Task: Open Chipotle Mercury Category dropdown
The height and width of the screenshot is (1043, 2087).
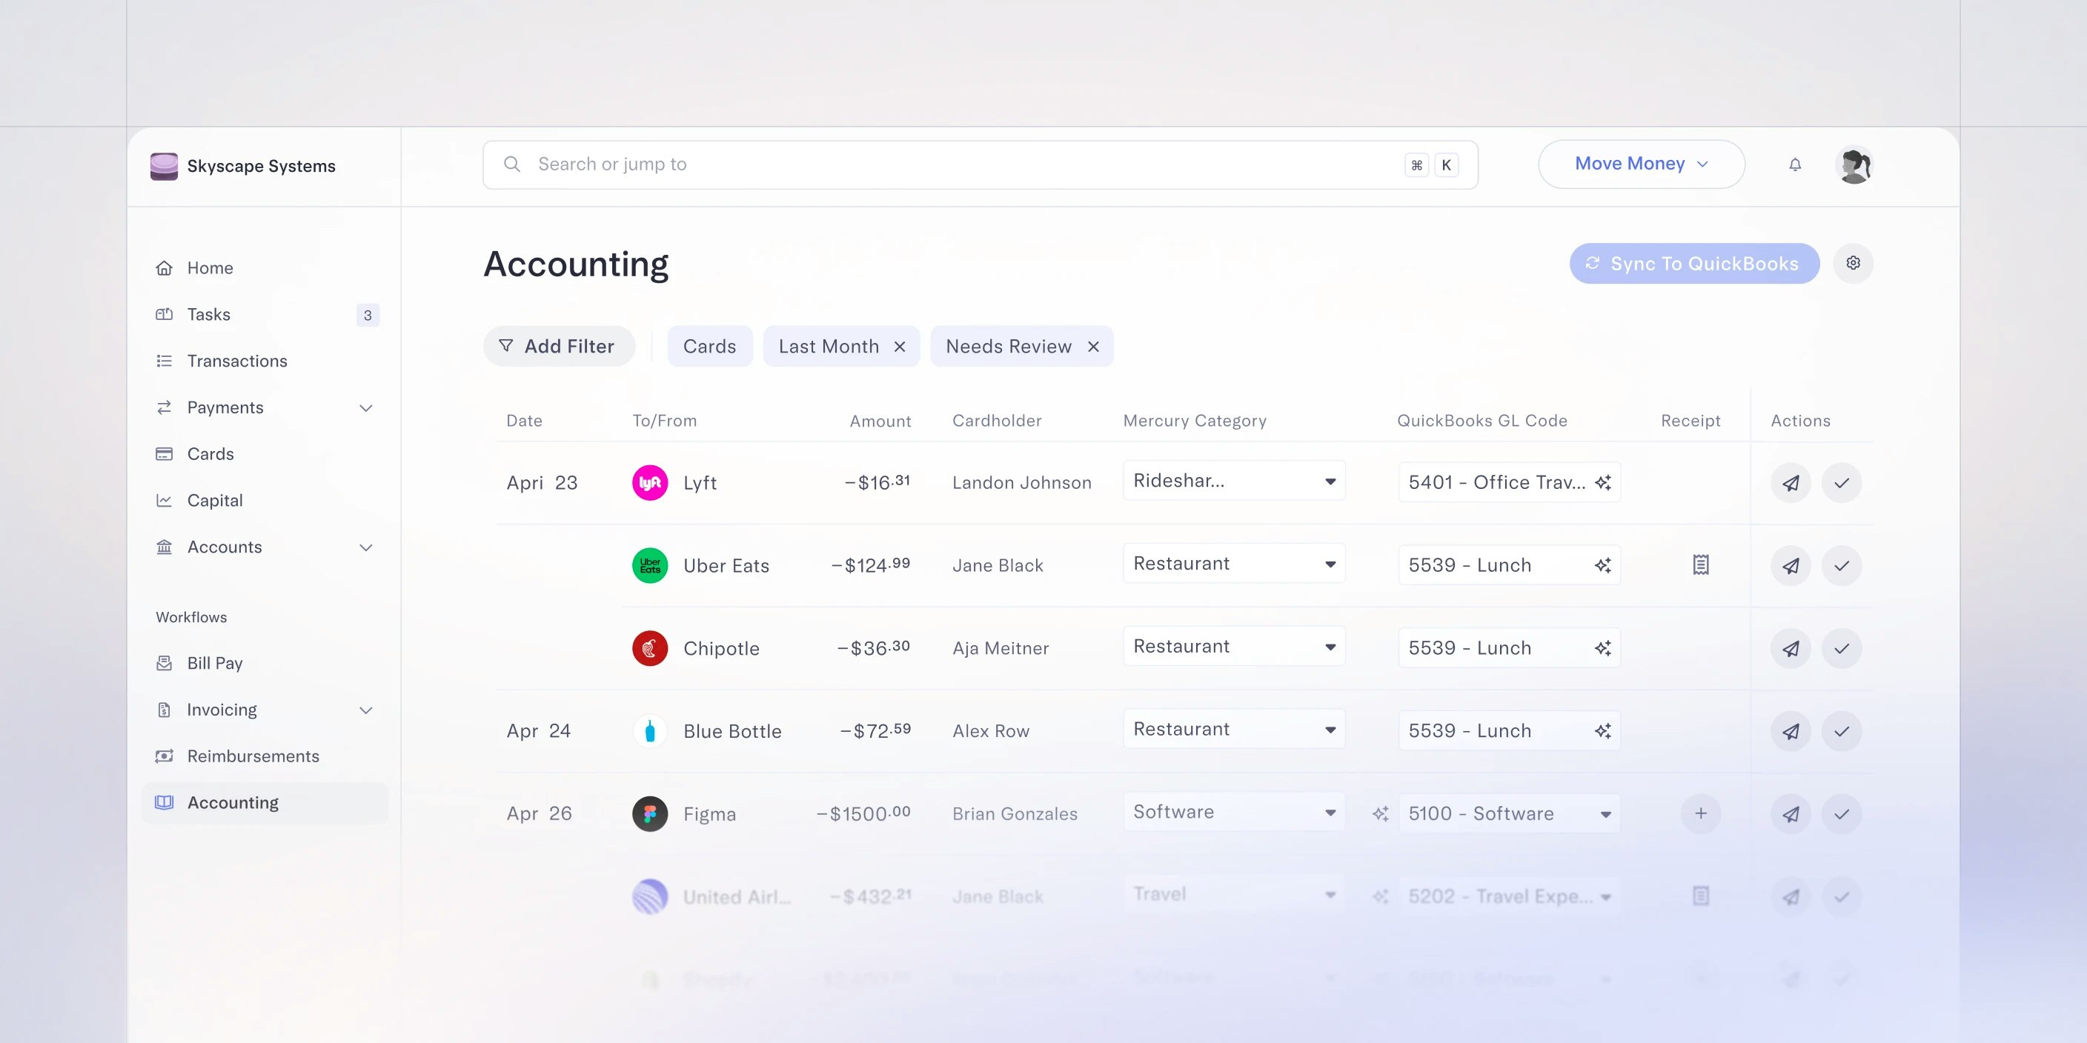Action: pos(1234,646)
